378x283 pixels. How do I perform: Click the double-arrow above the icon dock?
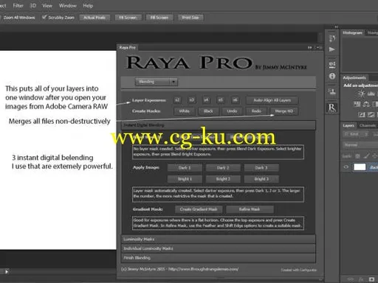pos(336,27)
